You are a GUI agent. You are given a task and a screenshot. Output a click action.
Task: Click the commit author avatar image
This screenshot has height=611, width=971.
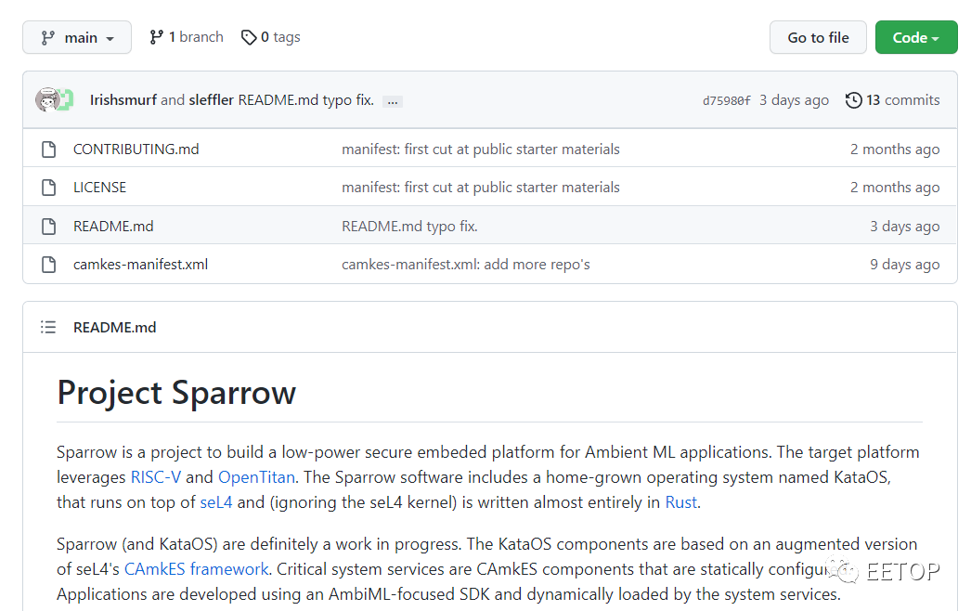48,100
